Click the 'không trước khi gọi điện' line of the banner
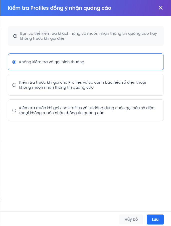 pyautogui.click(x=43, y=38)
